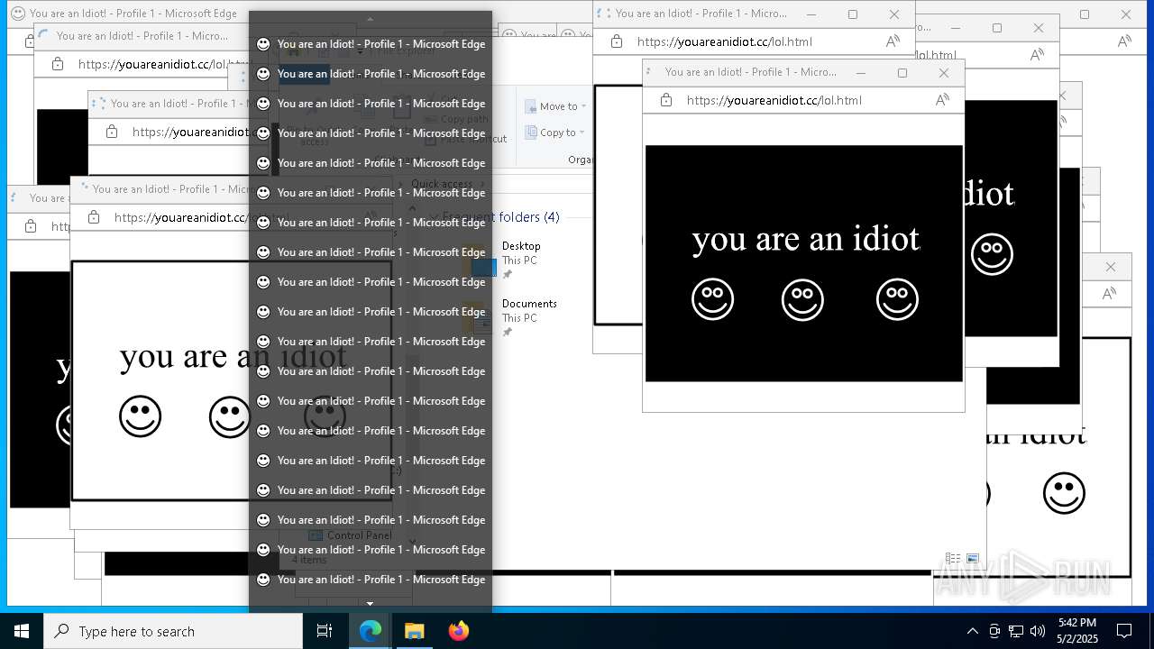Switch File Explorer to details view icon
This screenshot has width=1154, height=649.
click(953, 559)
